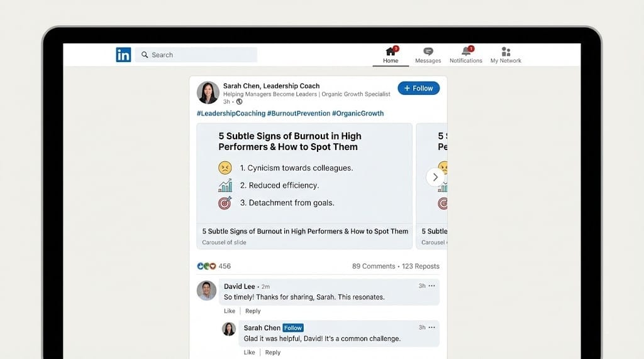Open Sarah Chen, Leadership Coach name link

pos(271,85)
